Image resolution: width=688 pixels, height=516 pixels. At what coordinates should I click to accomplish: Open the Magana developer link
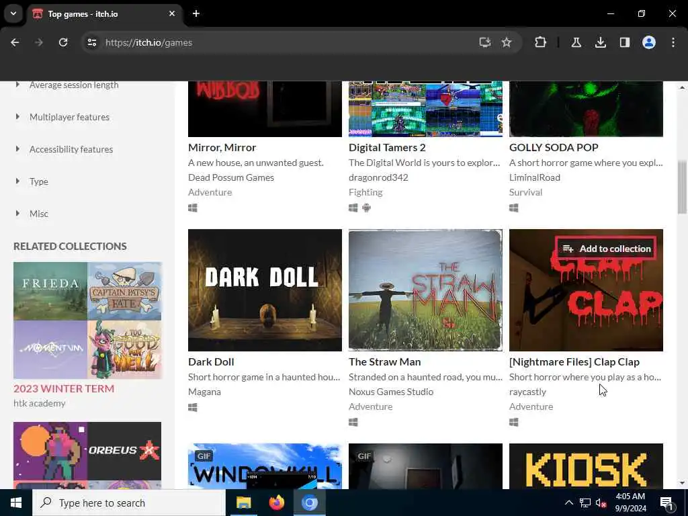pos(204,392)
